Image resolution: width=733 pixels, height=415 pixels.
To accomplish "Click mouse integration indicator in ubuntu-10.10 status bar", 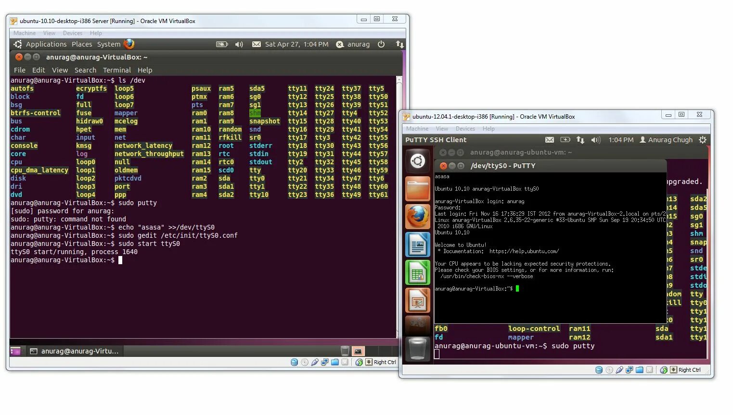I will click(359, 362).
